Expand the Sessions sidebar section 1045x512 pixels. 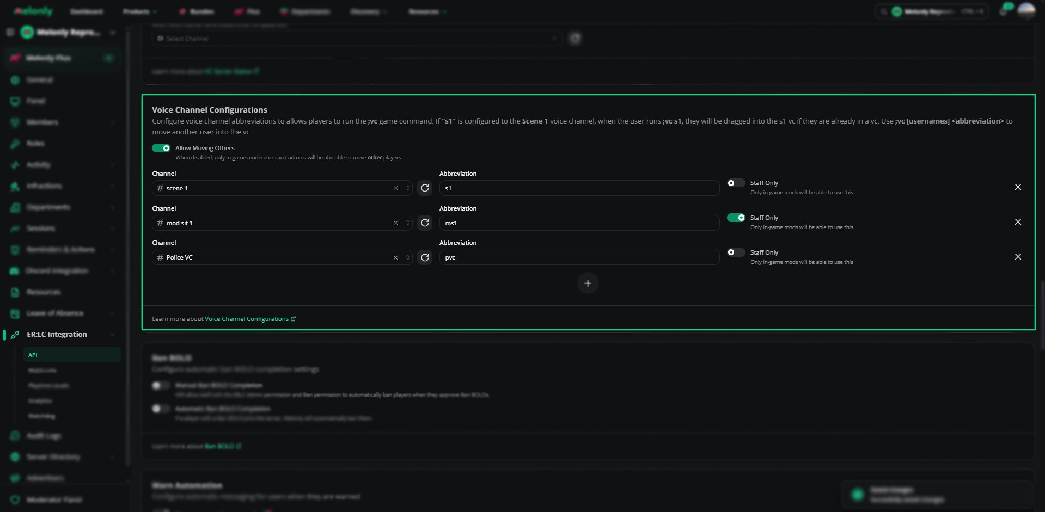pos(112,229)
